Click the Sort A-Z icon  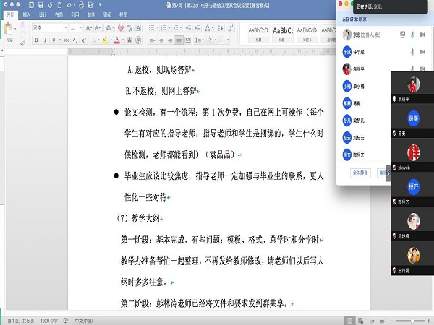coord(221,27)
